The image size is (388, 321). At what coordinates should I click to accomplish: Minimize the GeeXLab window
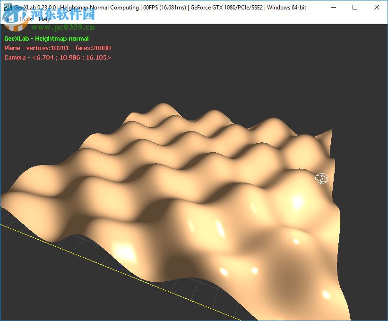point(333,7)
